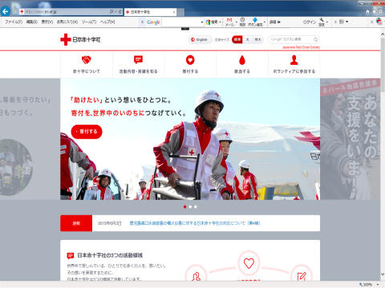Set text size to standard red option
This screenshot has width=385, height=288.
[x=237, y=39]
